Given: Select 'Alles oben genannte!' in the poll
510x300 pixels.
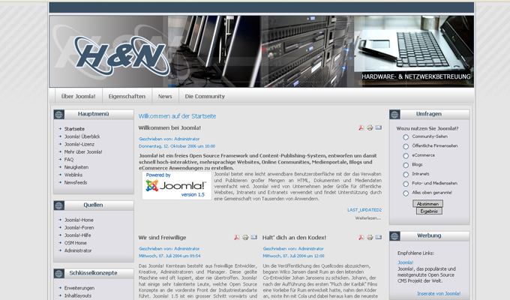Looking at the screenshot, I should [x=406, y=192].
